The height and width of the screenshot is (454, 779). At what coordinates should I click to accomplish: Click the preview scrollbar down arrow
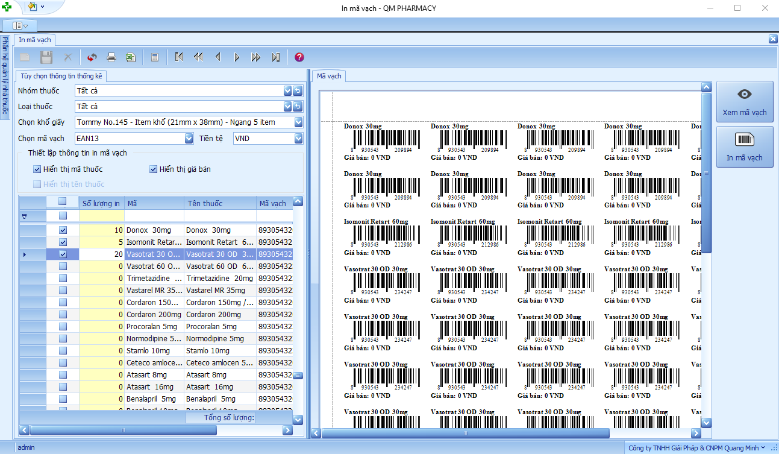(707, 423)
